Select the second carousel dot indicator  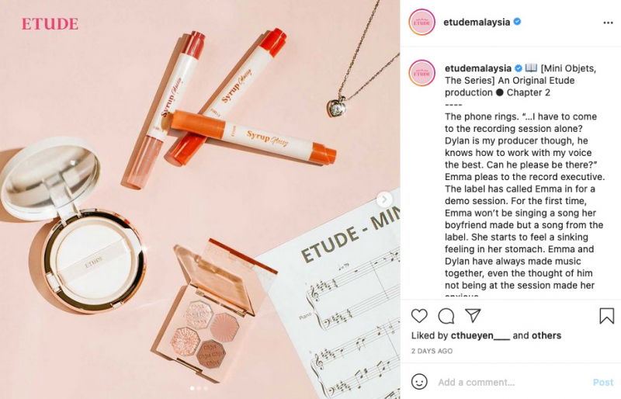point(199,388)
